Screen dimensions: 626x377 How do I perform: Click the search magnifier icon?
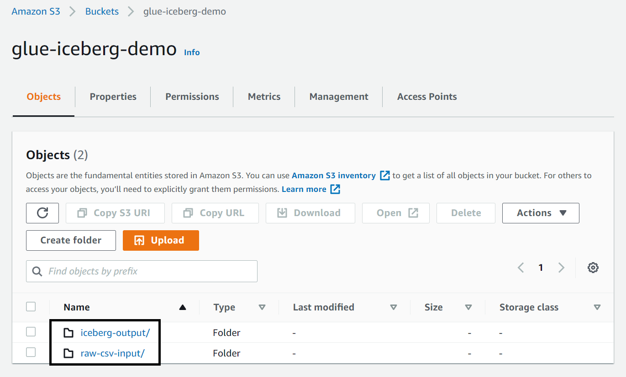coord(37,272)
